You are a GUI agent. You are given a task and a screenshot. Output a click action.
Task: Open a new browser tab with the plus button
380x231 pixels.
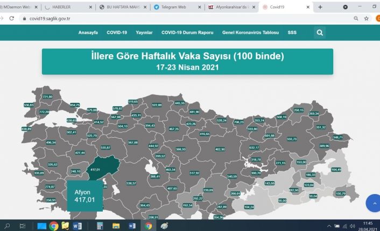pyautogui.click(x=320, y=8)
